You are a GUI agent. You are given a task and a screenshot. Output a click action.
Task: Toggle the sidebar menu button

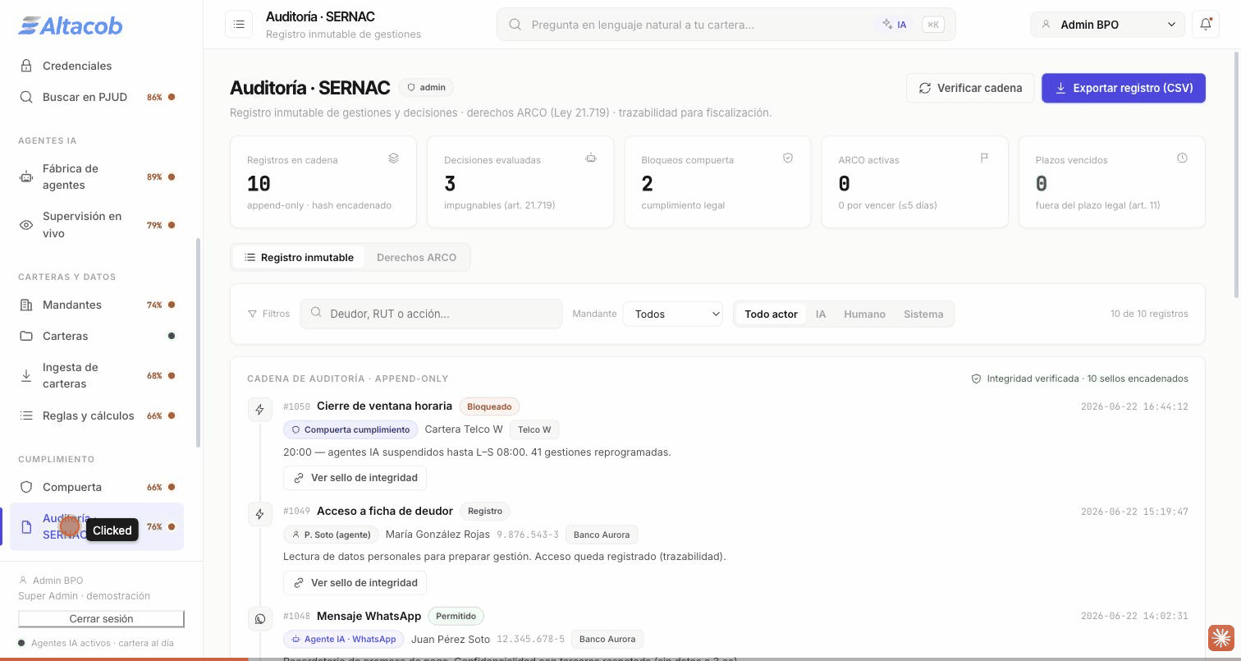[x=239, y=25]
